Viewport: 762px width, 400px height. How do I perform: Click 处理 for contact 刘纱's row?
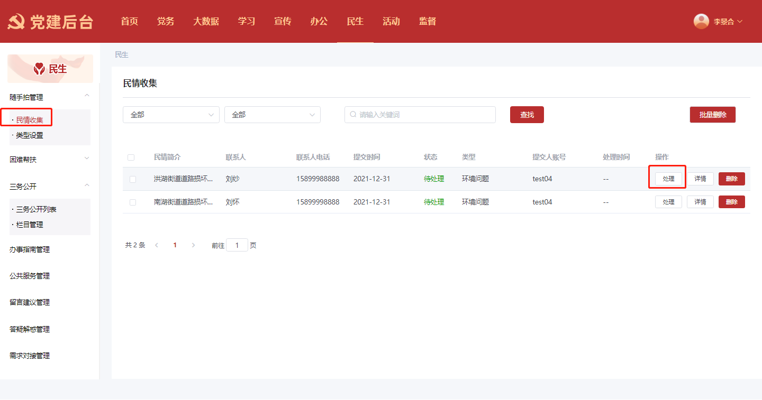[668, 179]
